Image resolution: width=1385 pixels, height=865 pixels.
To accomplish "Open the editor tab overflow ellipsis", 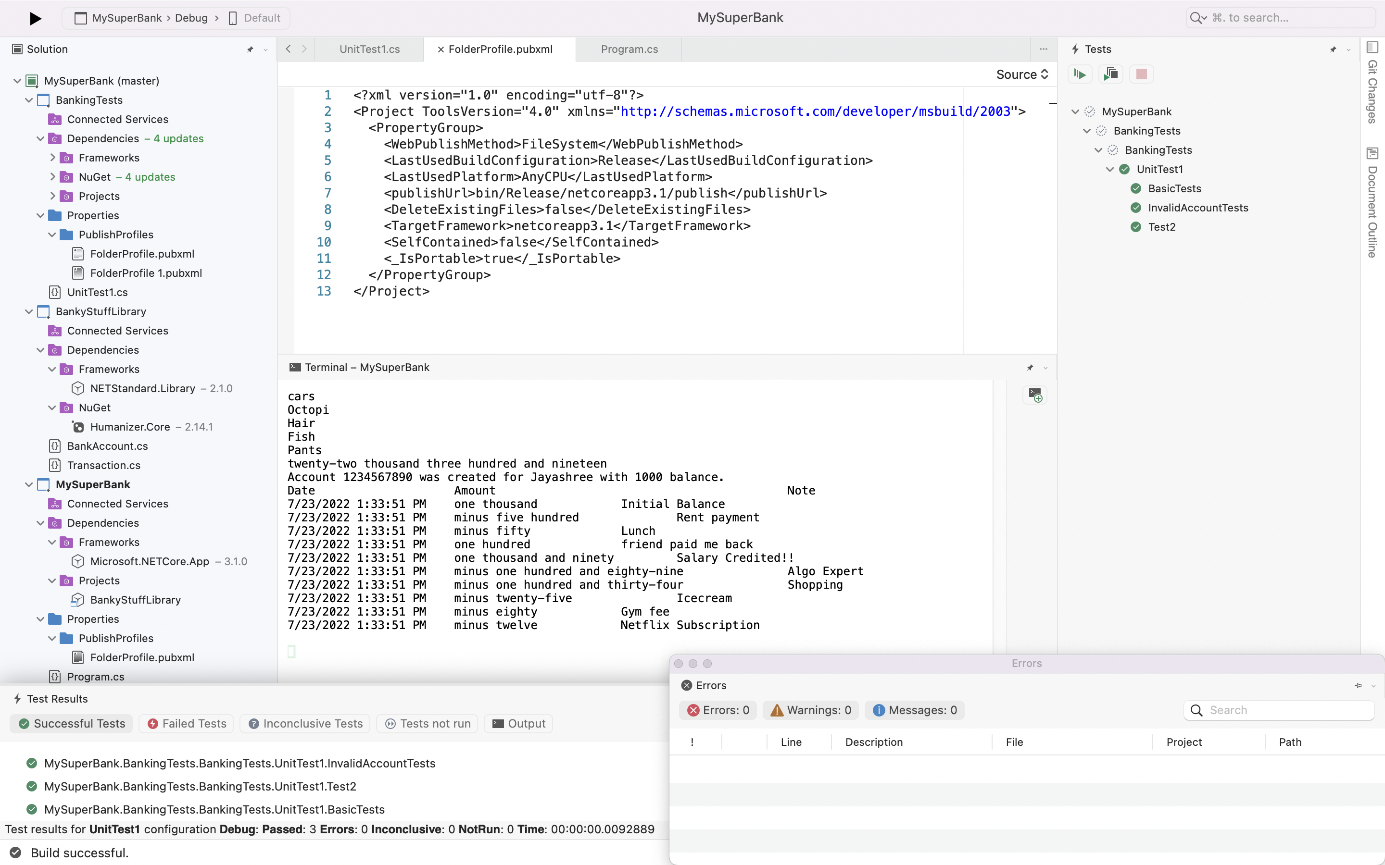I will coord(1044,49).
